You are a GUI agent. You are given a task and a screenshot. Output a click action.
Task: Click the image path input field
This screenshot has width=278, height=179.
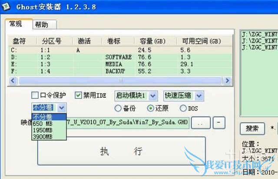(128, 122)
